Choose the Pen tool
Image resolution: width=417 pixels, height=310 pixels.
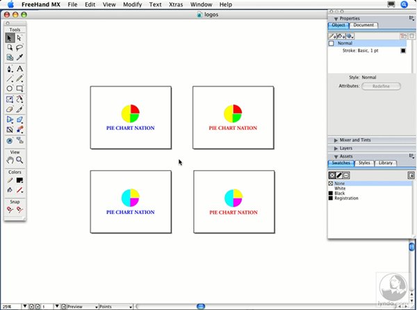tap(10, 69)
